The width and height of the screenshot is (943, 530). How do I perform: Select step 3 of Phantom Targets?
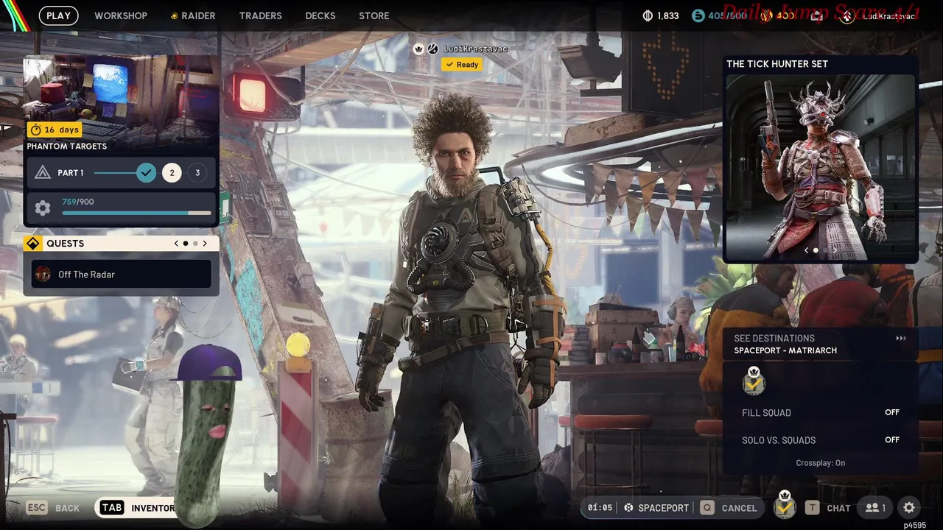197,173
